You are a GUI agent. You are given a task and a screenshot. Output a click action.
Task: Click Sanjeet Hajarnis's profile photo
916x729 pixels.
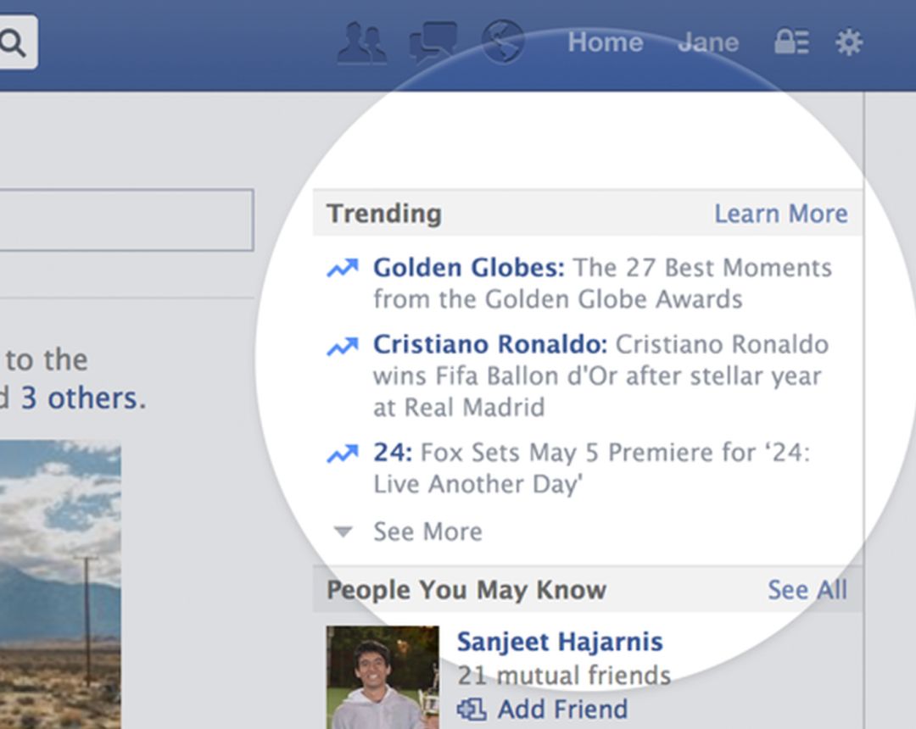[383, 676]
